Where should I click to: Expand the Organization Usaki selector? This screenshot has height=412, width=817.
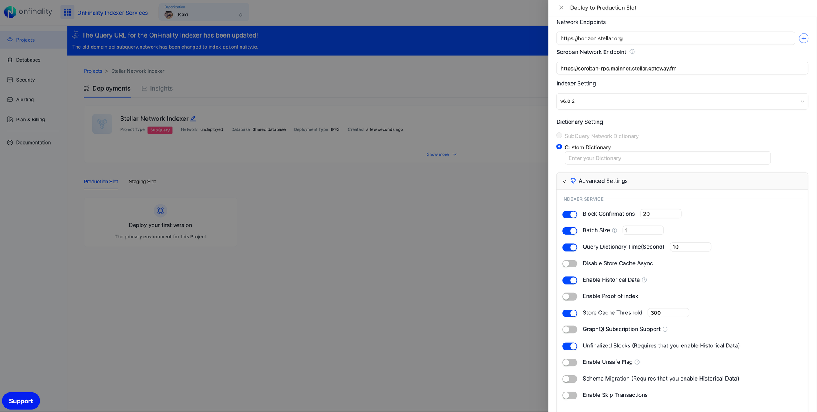click(x=240, y=14)
